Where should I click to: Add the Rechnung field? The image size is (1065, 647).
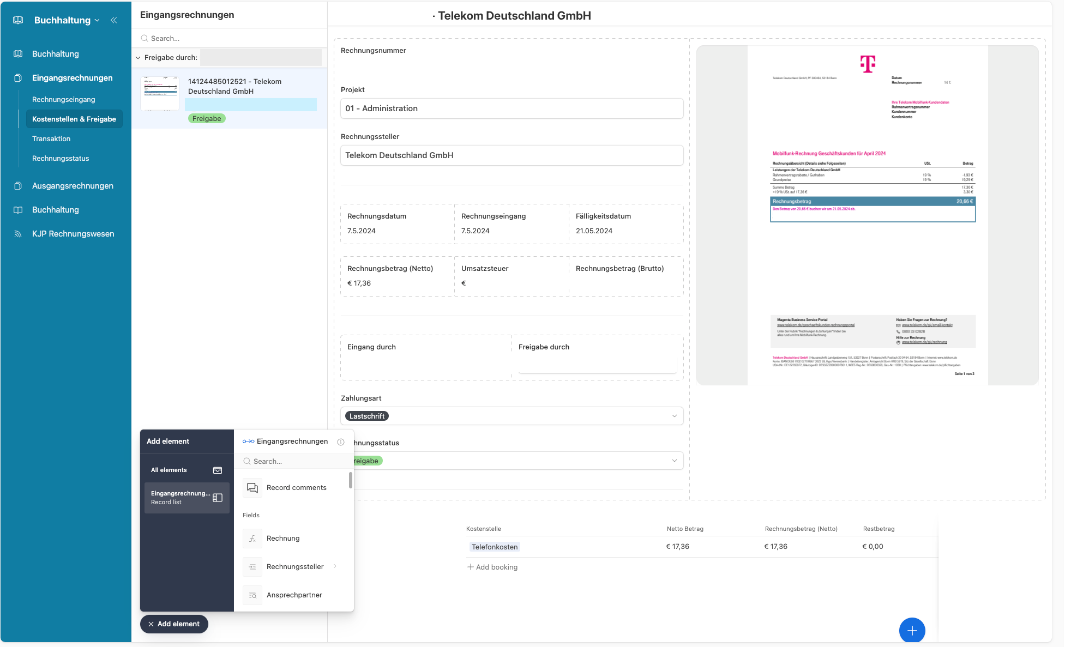click(x=293, y=539)
